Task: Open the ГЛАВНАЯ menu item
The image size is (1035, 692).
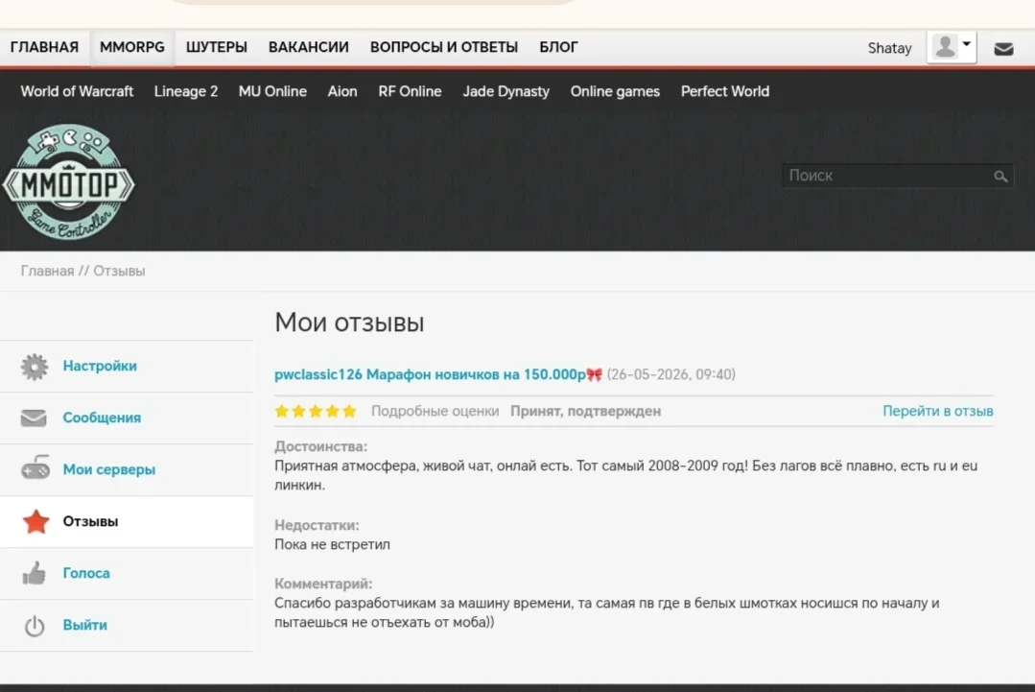Action: click(44, 48)
